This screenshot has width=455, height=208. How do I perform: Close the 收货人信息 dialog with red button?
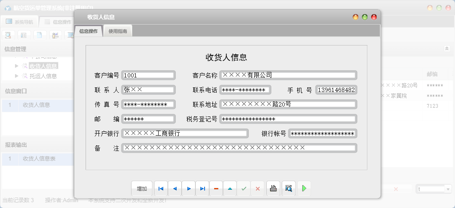click(x=374, y=17)
